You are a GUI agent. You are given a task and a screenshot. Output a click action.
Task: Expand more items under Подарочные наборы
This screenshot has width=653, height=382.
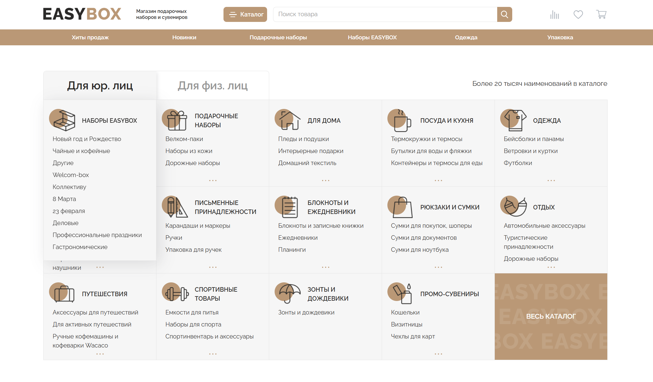(x=213, y=180)
